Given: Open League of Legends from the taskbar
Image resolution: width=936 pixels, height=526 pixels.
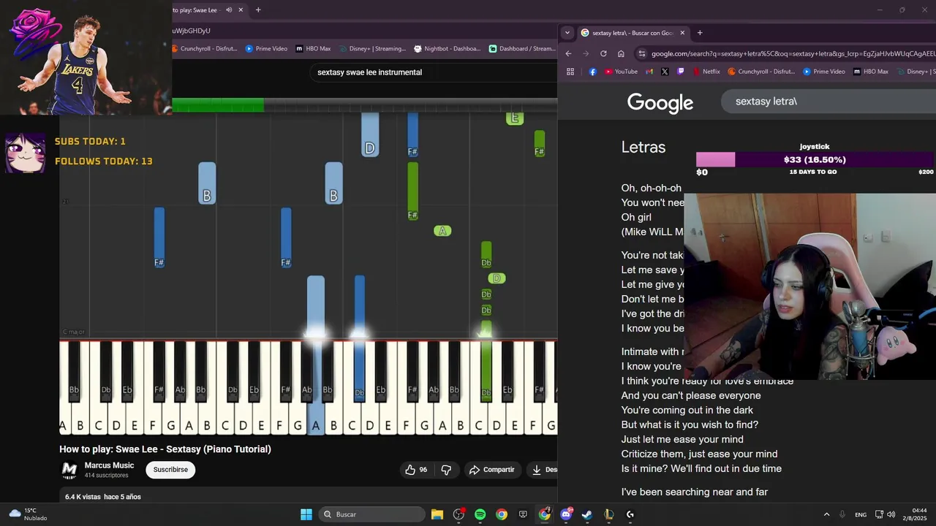Looking at the screenshot, I should pyautogui.click(x=608, y=514).
